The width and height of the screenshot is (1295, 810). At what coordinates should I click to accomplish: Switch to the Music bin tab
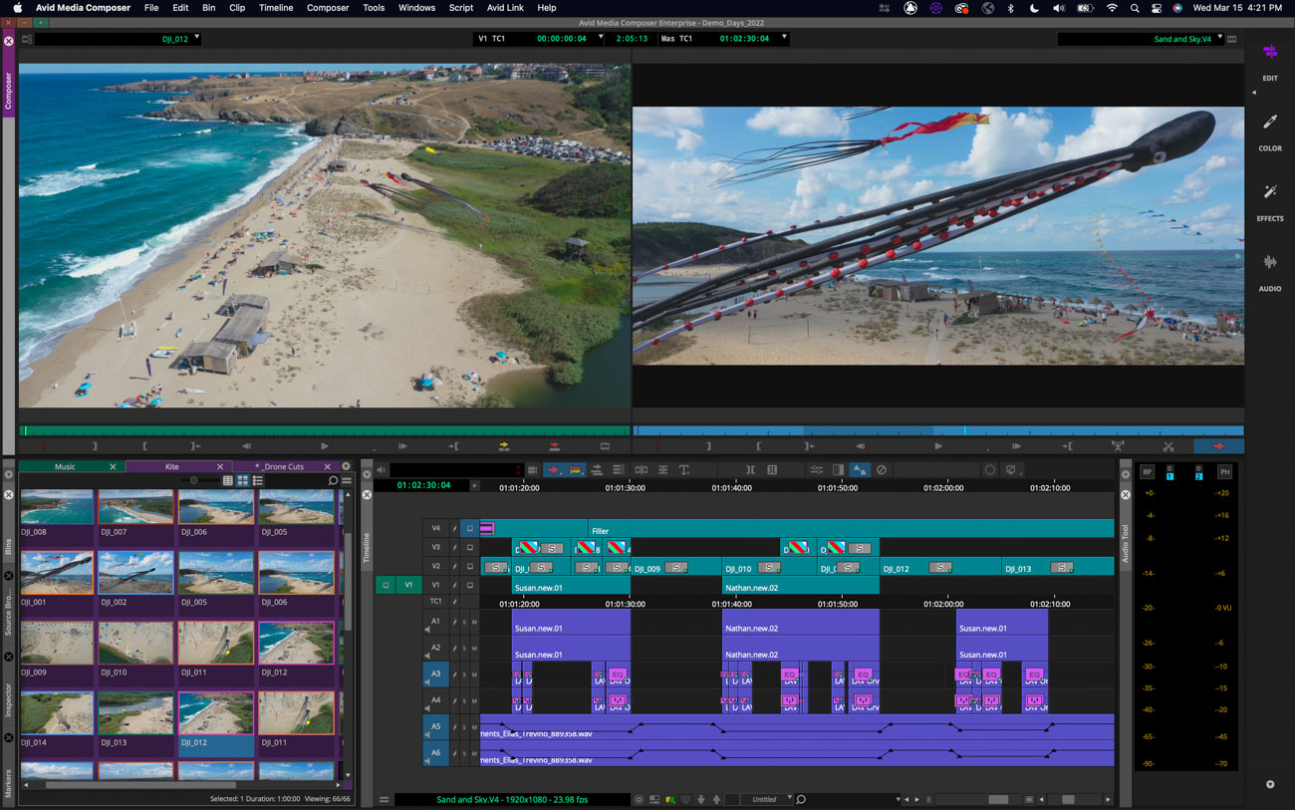pyautogui.click(x=65, y=466)
